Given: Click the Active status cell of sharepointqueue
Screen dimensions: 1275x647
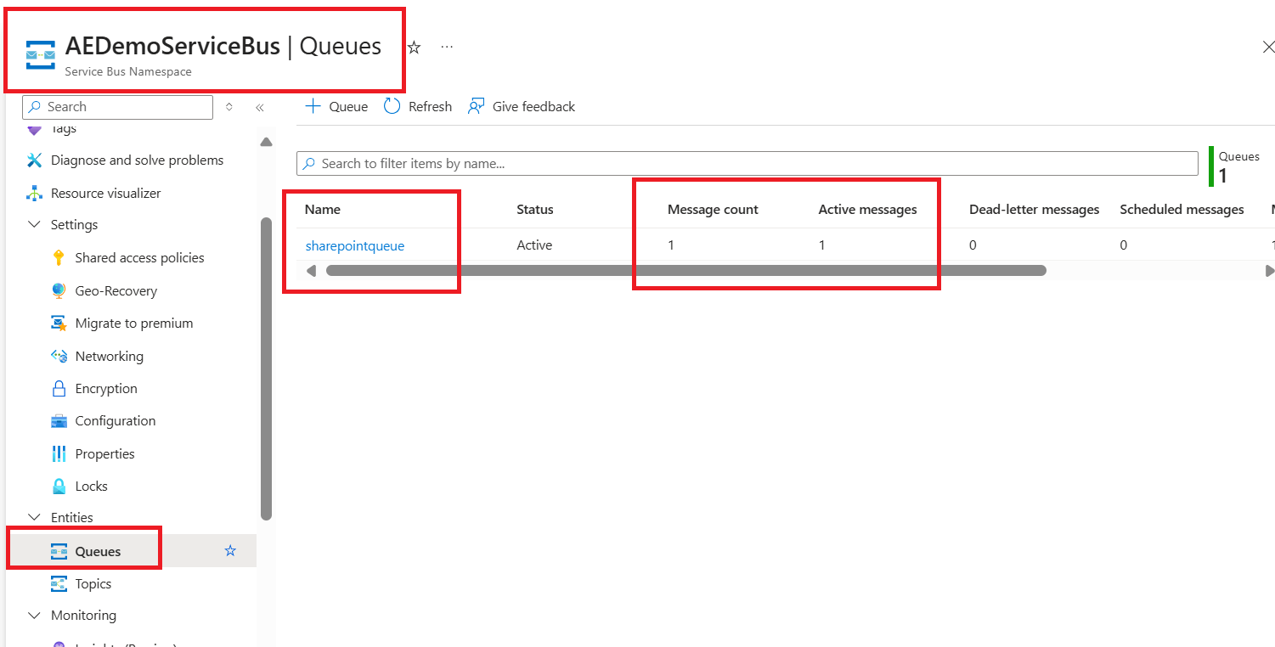Looking at the screenshot, I should click(x=534, y=245).
